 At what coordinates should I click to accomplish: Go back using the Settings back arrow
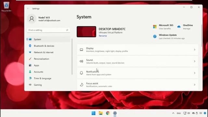pyautogui.click(x=28, y=9)
